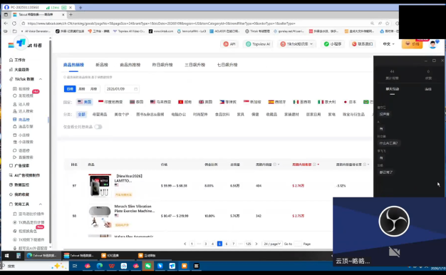The image size is (446, 275).
Task: Open the 2026/01/09 date picker
Action: (122, 89)
